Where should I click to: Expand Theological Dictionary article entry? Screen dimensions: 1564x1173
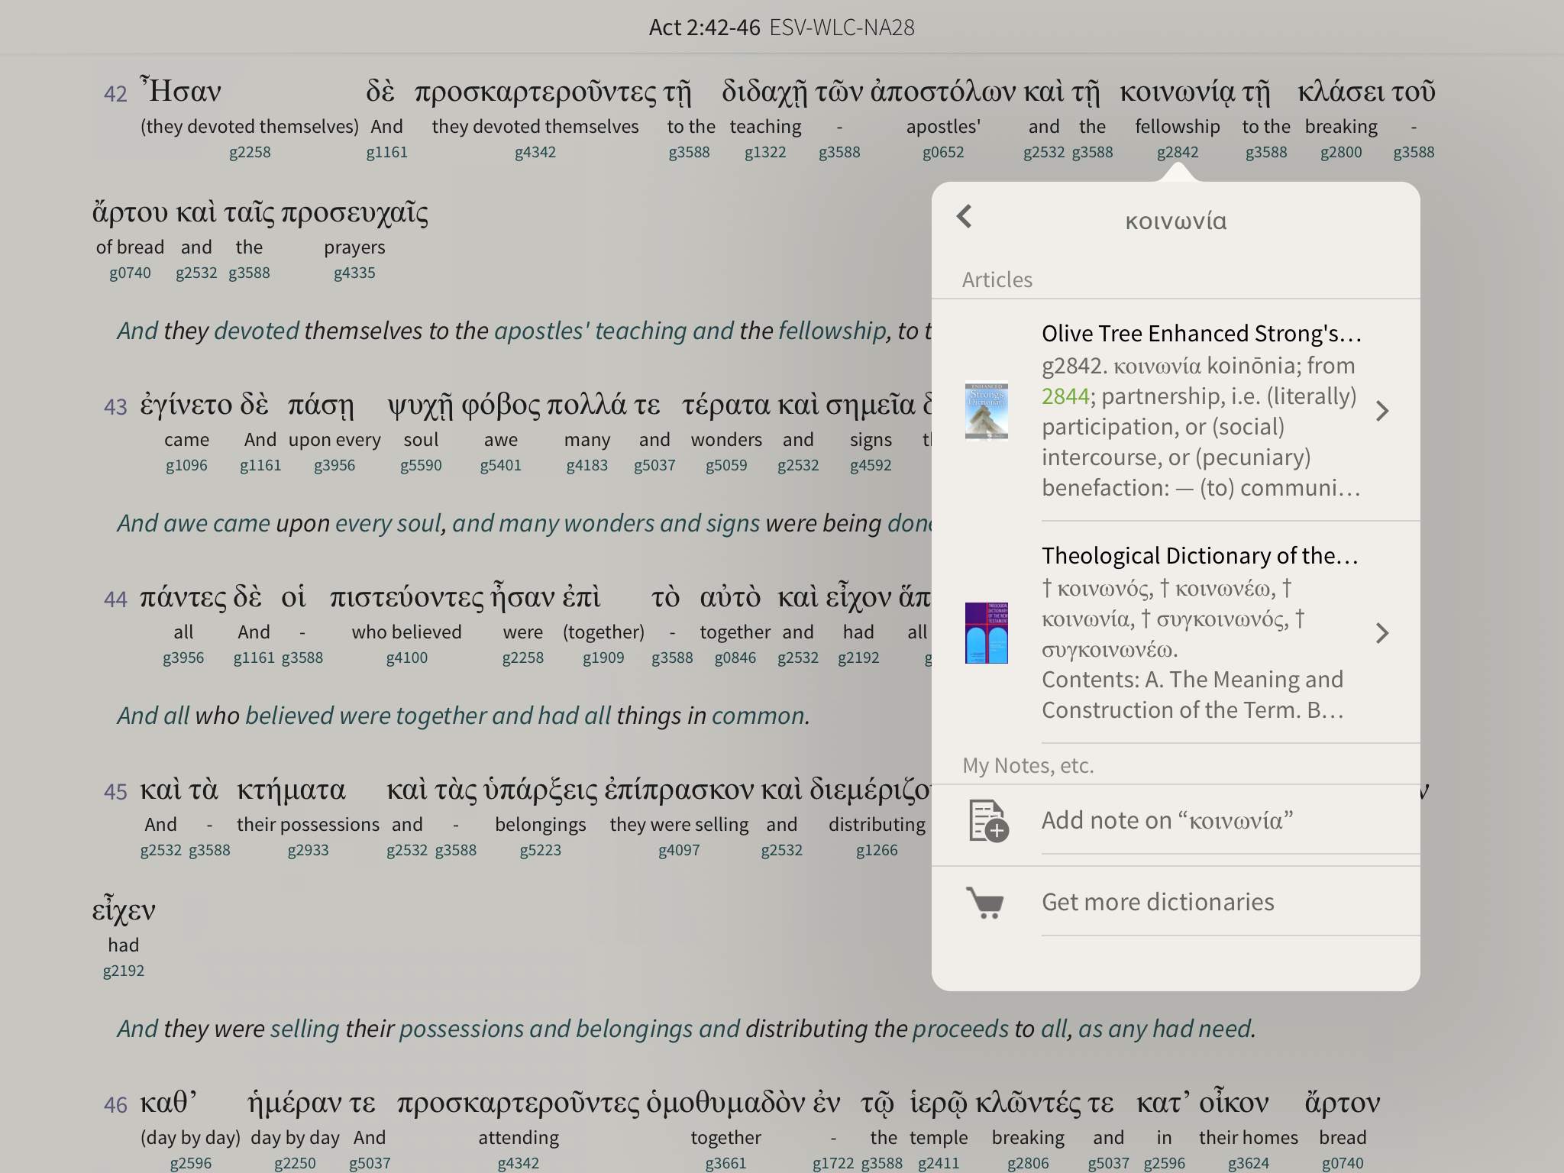1381,632
